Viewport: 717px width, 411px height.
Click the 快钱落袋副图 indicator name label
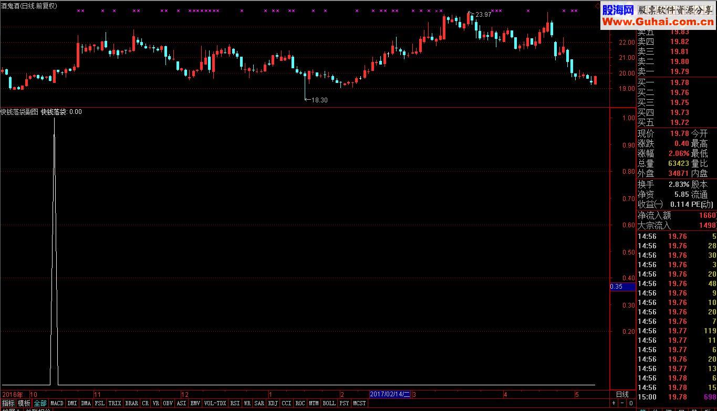pos(19,111)
